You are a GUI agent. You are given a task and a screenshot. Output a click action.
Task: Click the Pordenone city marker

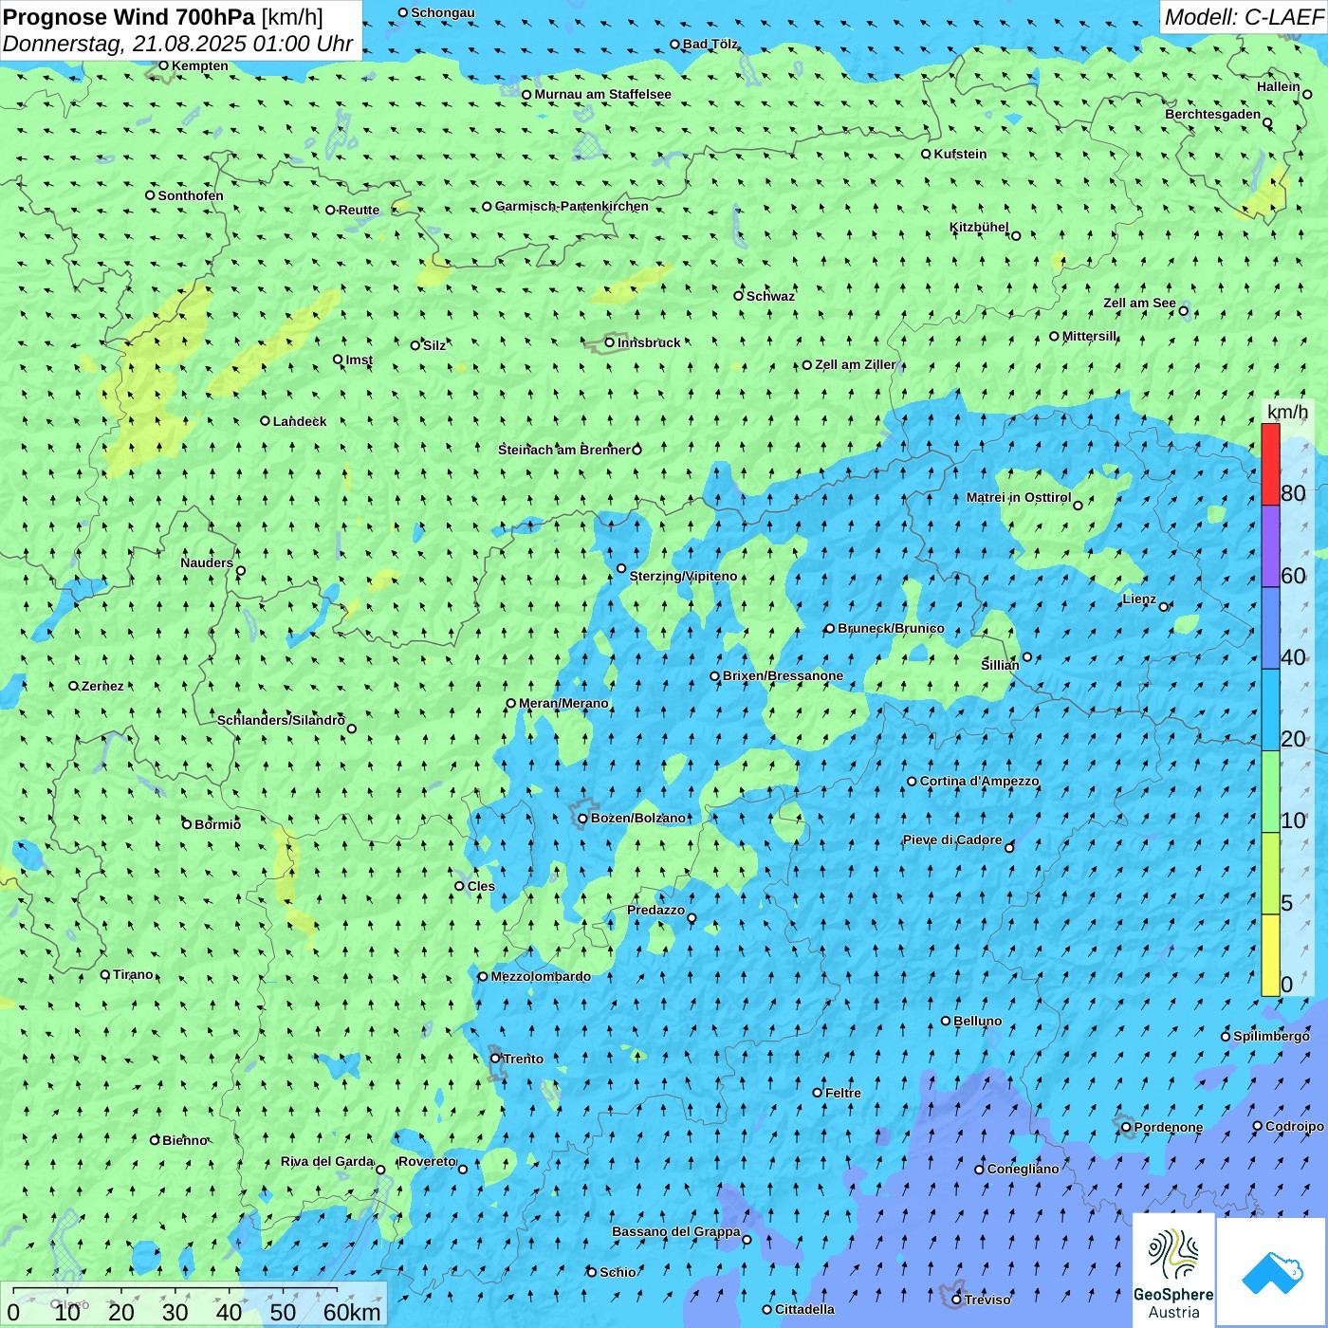tap(1126, 1128)
